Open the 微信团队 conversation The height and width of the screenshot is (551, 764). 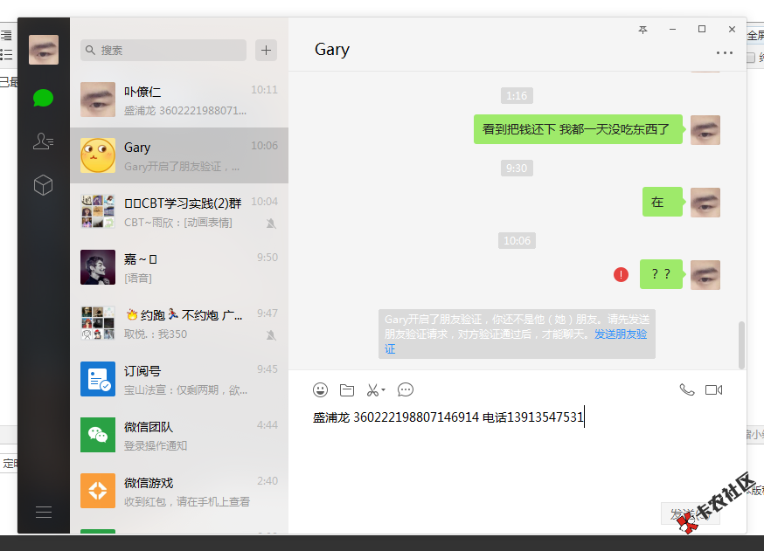point(179,435)
